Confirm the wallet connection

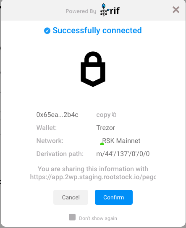click(114, 197)
